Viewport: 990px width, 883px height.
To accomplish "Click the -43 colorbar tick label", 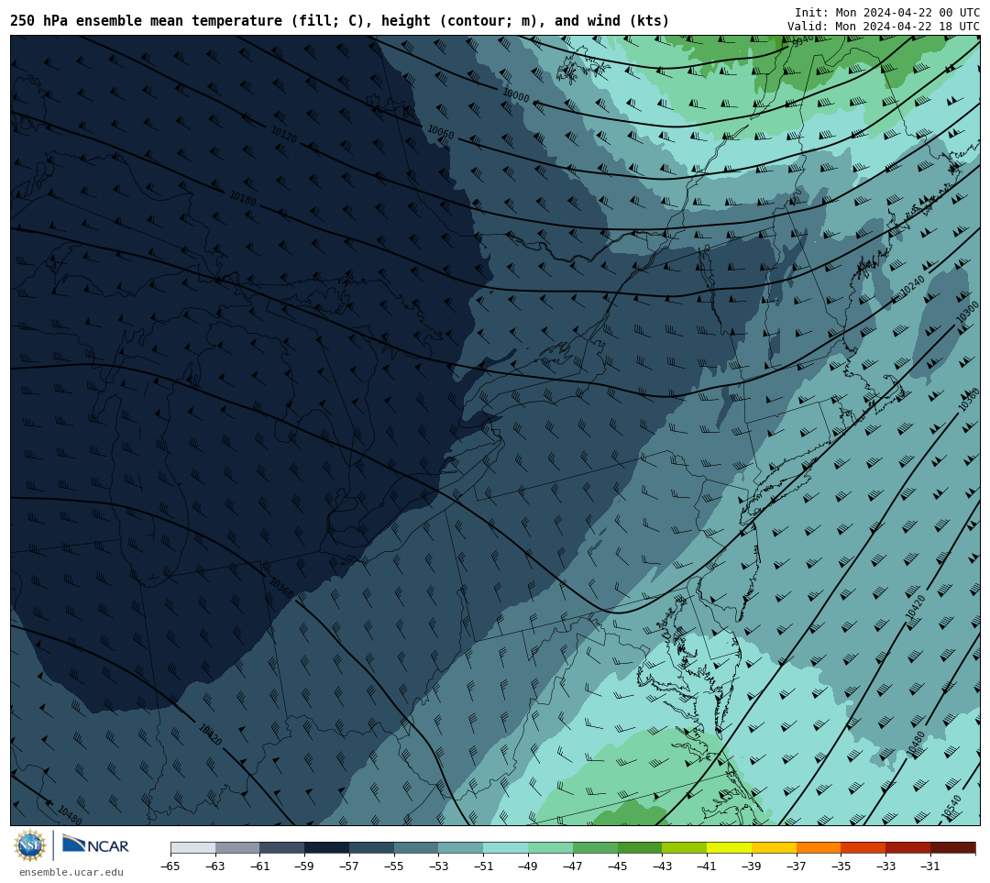I will (663, 866).
